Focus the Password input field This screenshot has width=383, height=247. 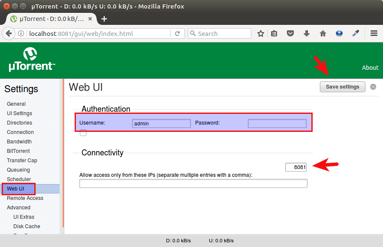(277, 124)
